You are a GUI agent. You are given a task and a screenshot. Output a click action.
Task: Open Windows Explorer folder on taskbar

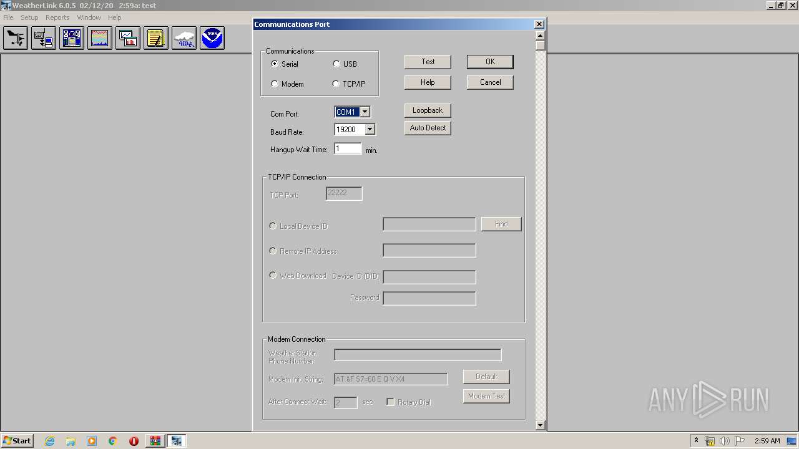(71, 441)
